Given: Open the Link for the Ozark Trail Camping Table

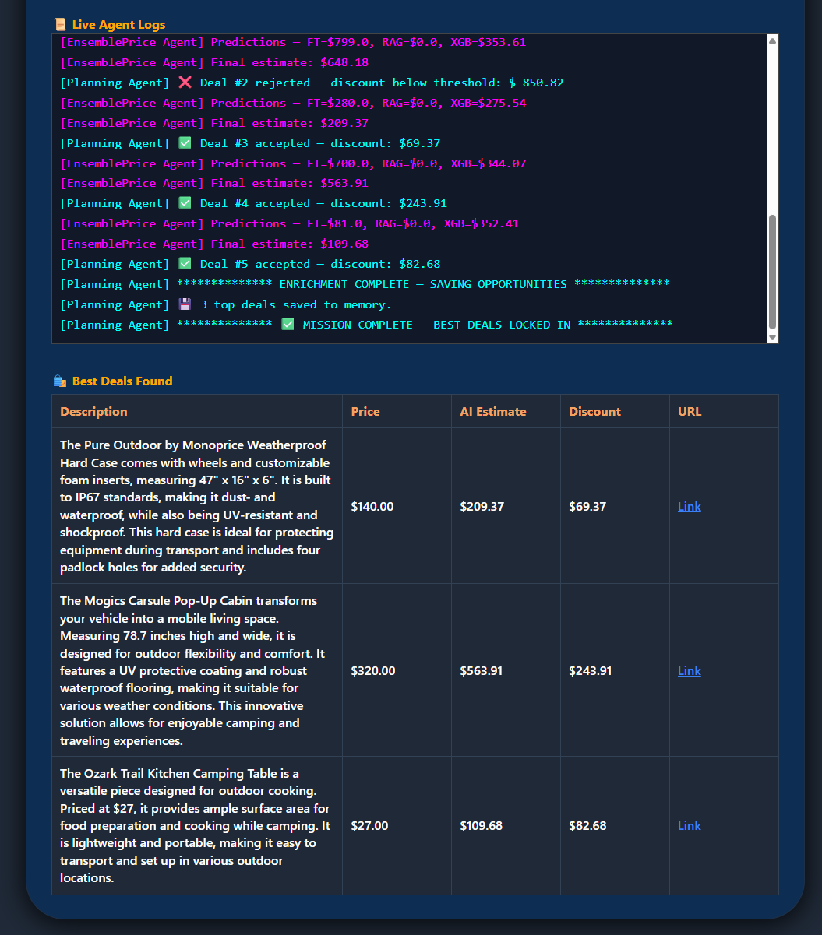Looking at the screenshot, I should 689,826.
